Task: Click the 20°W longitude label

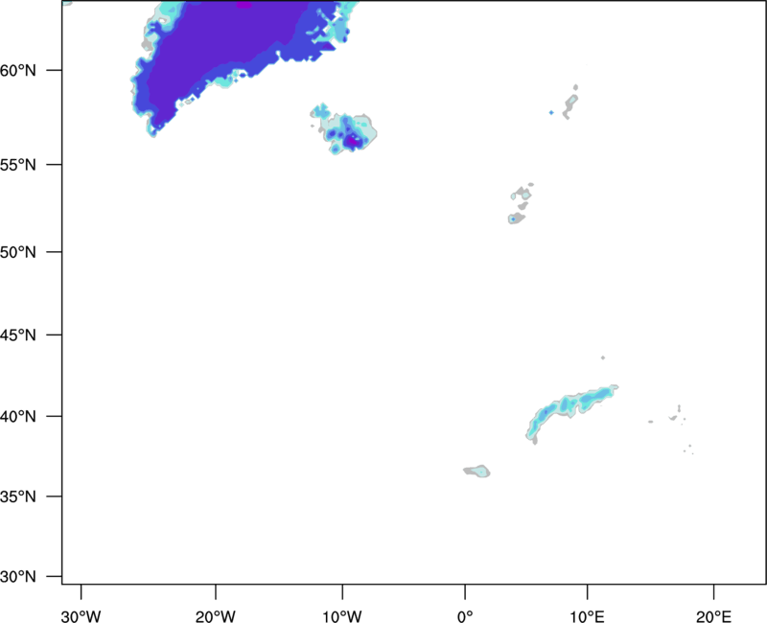Action: pyautogui.click(x=215, y=616)
